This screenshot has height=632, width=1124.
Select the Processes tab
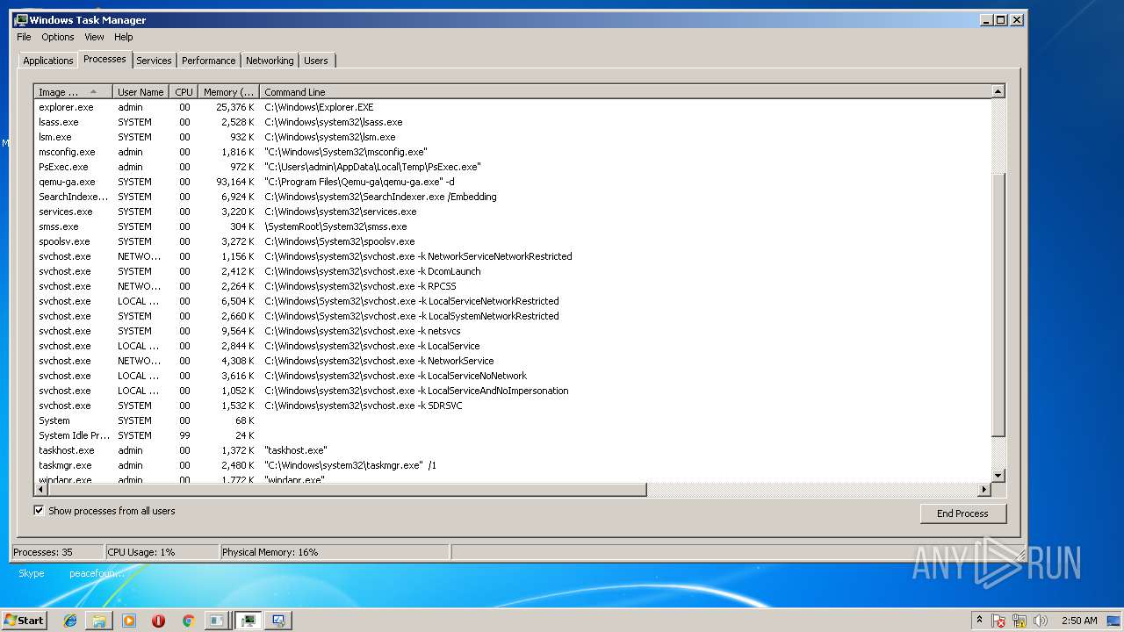pyautogui.click(x=104, y=59)
